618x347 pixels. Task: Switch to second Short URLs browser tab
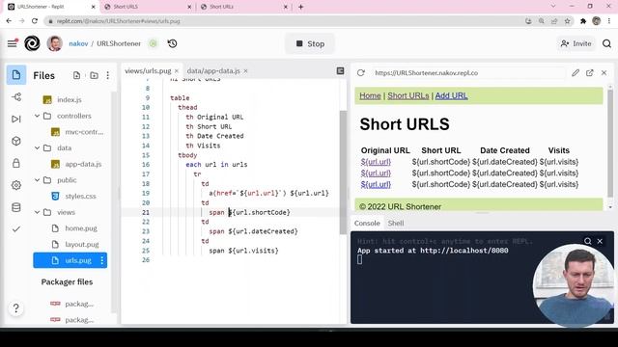point(143,7)
